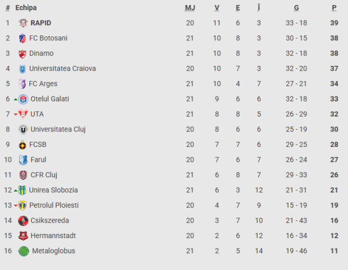Click the Rapid club crest icon

pyautogui.click(x=23, y=23)
